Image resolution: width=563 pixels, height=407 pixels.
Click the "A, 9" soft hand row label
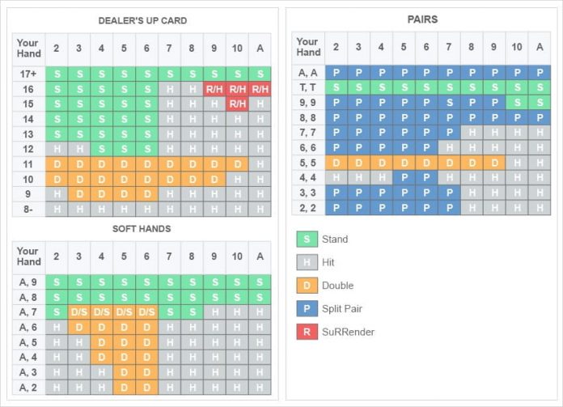pyautogui.click(x=29, y=282)
